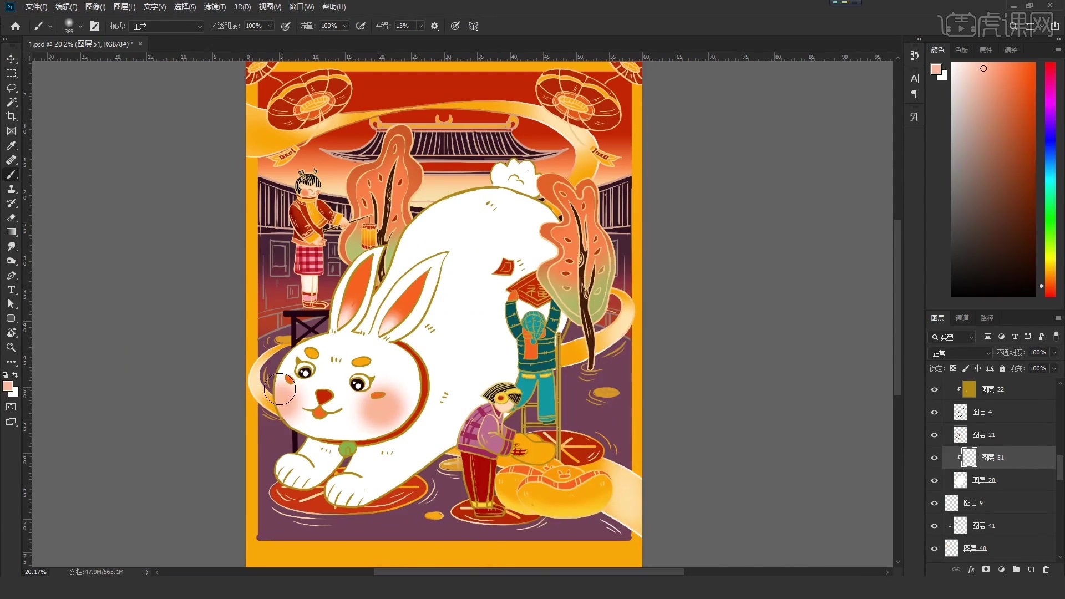Create a new group folder icon
Viewport: 1065px width, 599px height.
[x=1016, y=570]
